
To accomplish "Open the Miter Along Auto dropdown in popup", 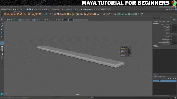I will pos(130,54).
